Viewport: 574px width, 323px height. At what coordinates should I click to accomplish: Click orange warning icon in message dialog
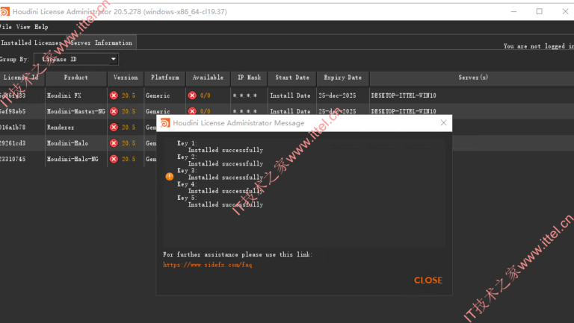pyautogui.click(x=169, y=177)
